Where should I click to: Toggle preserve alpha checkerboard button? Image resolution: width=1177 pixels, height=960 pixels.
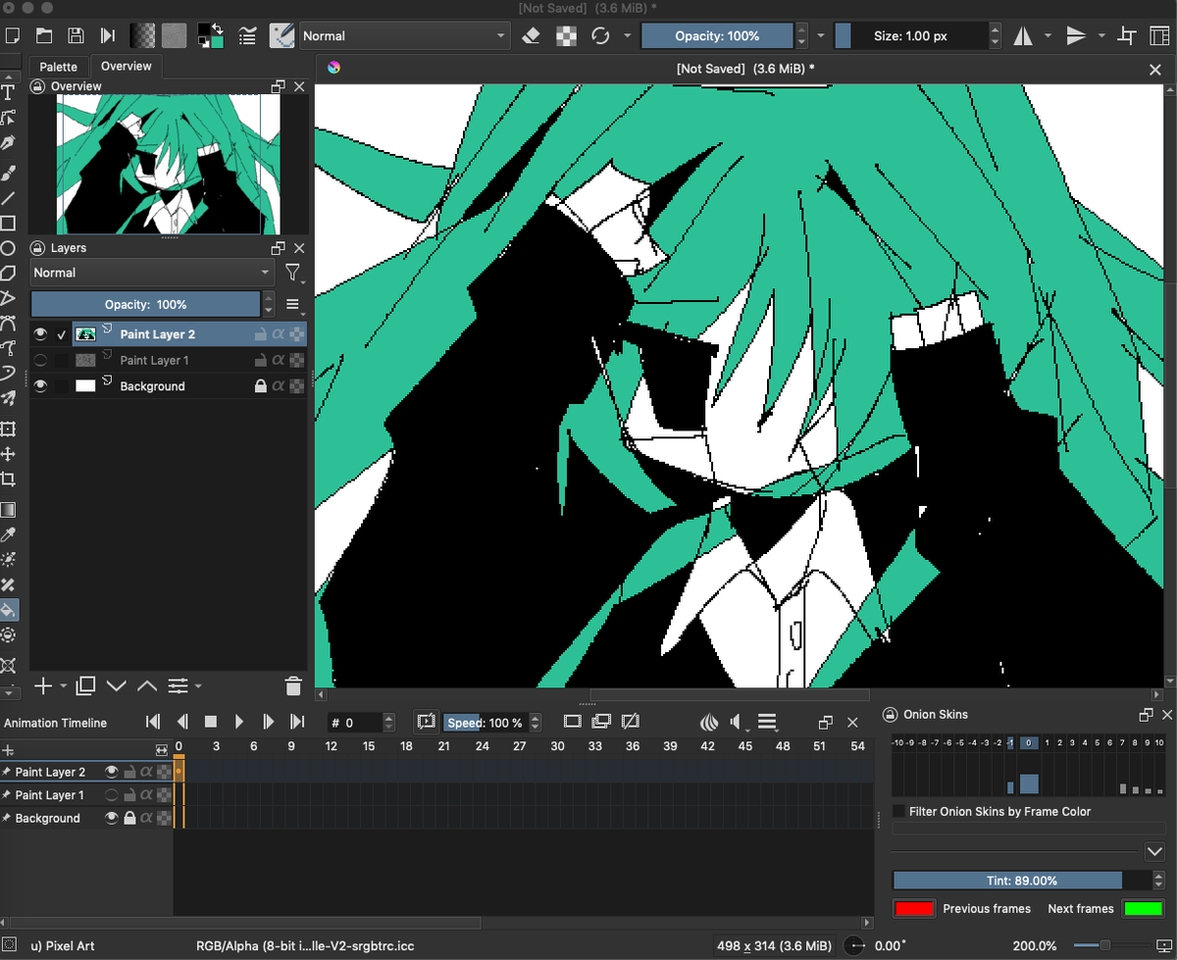(566, 36)
